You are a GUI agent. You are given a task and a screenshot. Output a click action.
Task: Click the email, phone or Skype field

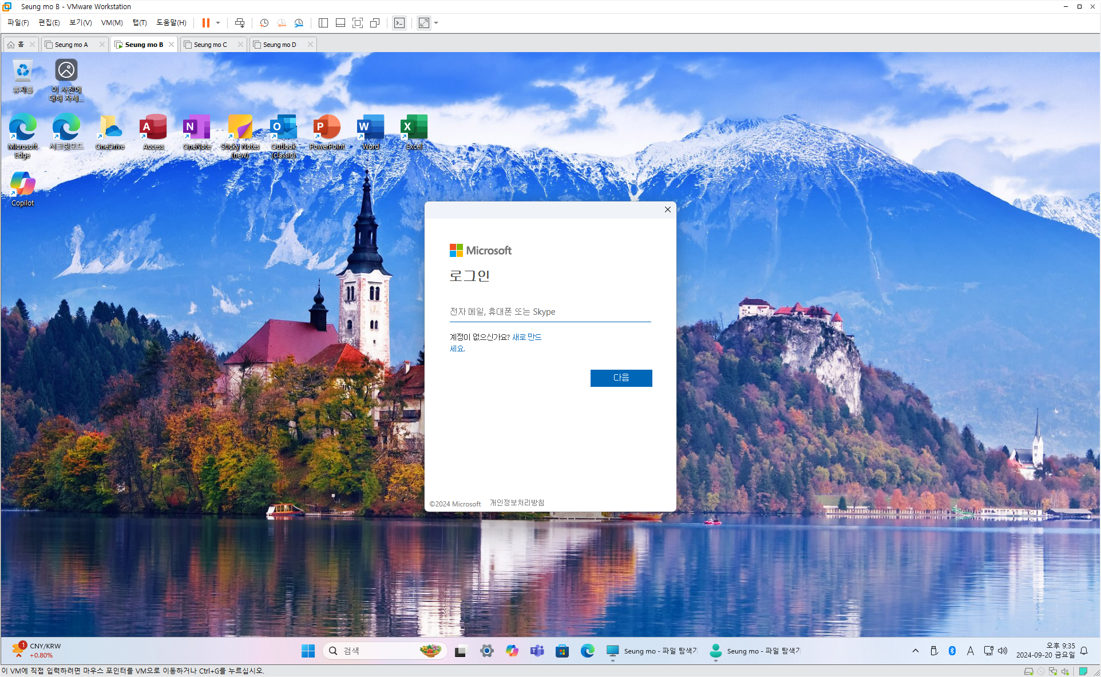(x=549, y=312)
